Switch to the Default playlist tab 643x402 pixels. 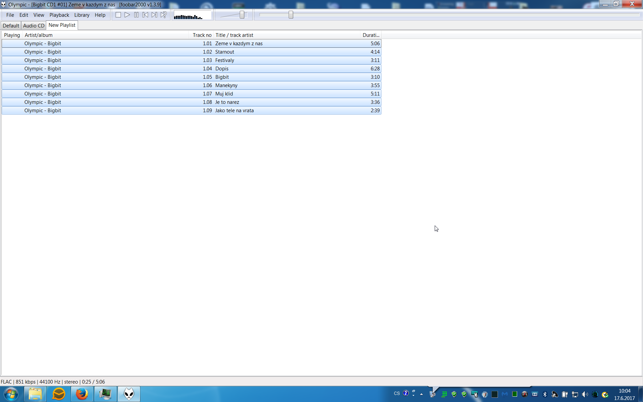tap(11, 25)
